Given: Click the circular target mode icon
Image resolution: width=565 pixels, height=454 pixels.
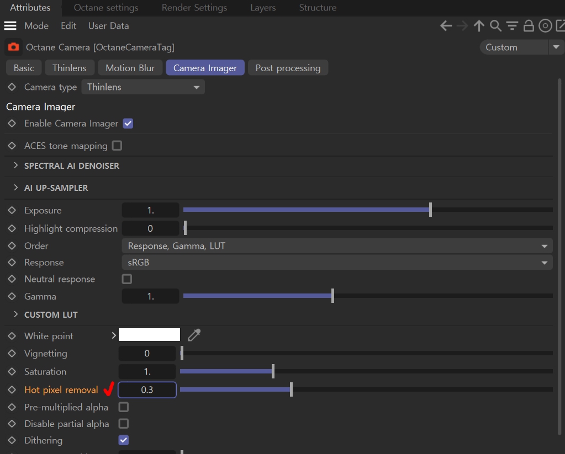Looking at the screenshot, I should (x=545, y=26).
